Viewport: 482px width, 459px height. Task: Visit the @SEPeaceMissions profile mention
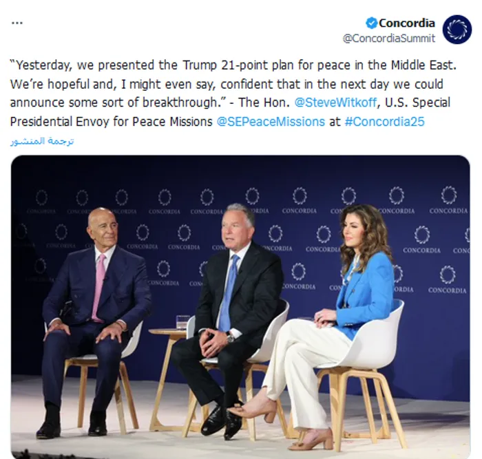pos(271,121)
